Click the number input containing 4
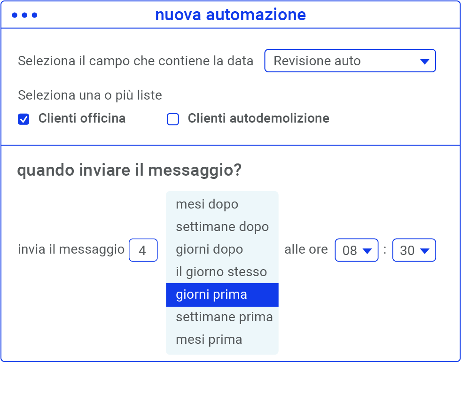461x395 pixels. pos(143,250)
